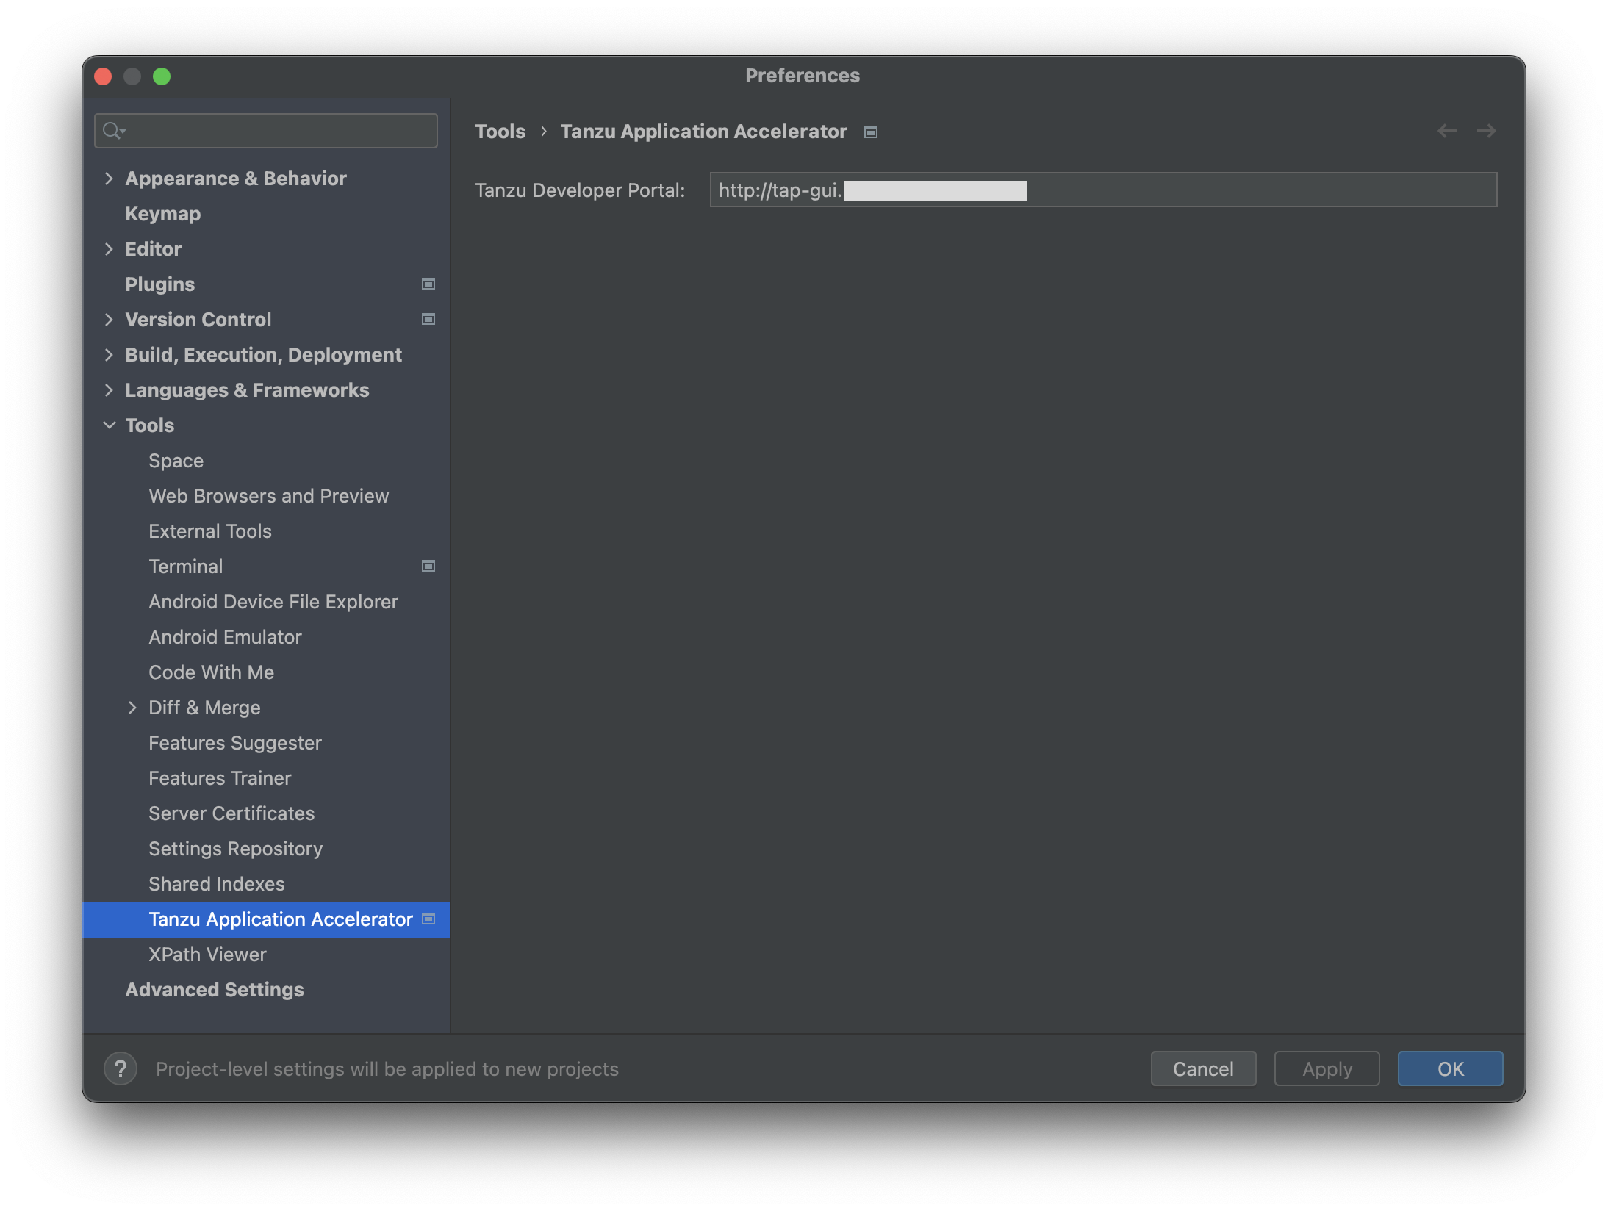The width and height of the screenshot is (1608, 1211).
Task: Click the project-level settings notice text
Action: coord(387,1069)
